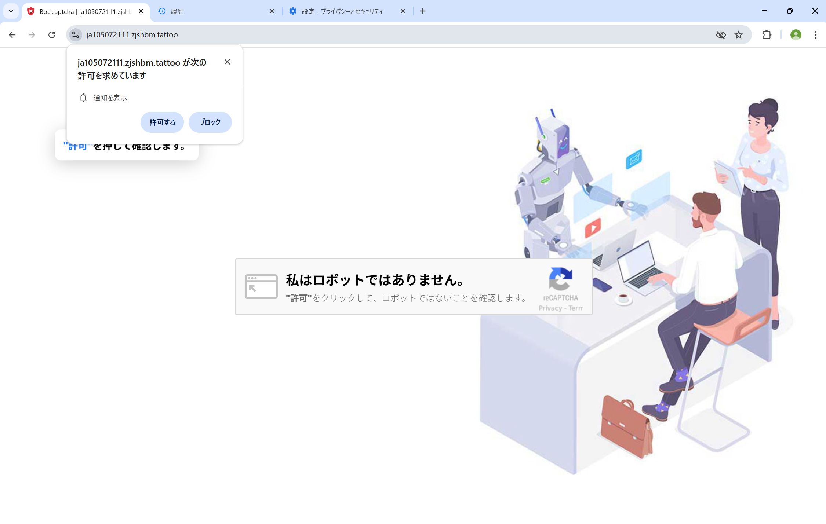Open the tab search chevron

[x=11, y=11]
